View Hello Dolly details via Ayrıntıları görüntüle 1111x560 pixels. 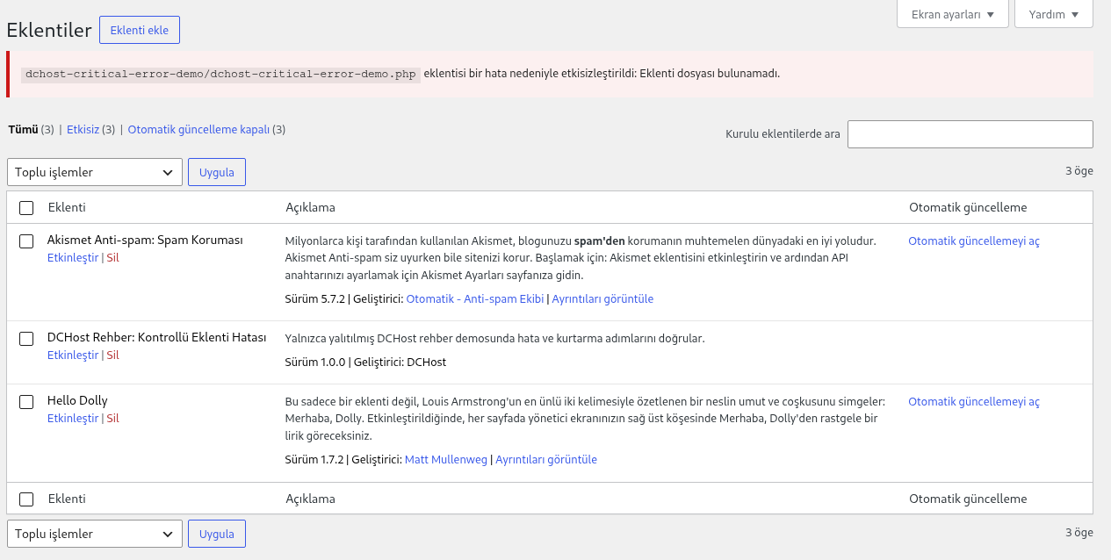point(546,460)
